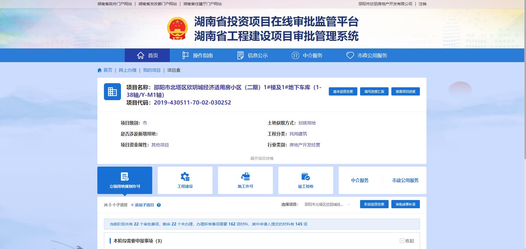Click the 本阶段需要申报事项 (3) heading
Screen dimensions: 526x249
(138, 241)
